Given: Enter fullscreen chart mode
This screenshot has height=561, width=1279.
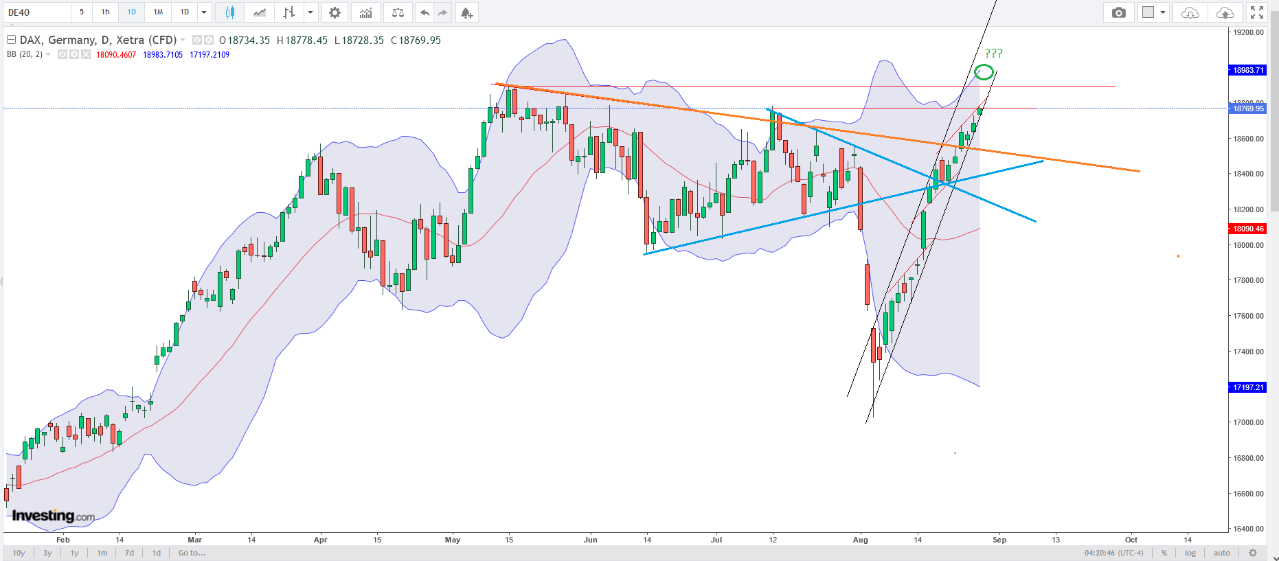Looking at the screenshot, I should coord(1257,12).
